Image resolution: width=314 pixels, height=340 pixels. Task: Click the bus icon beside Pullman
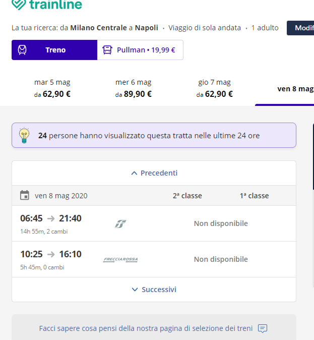coord(107,50)
